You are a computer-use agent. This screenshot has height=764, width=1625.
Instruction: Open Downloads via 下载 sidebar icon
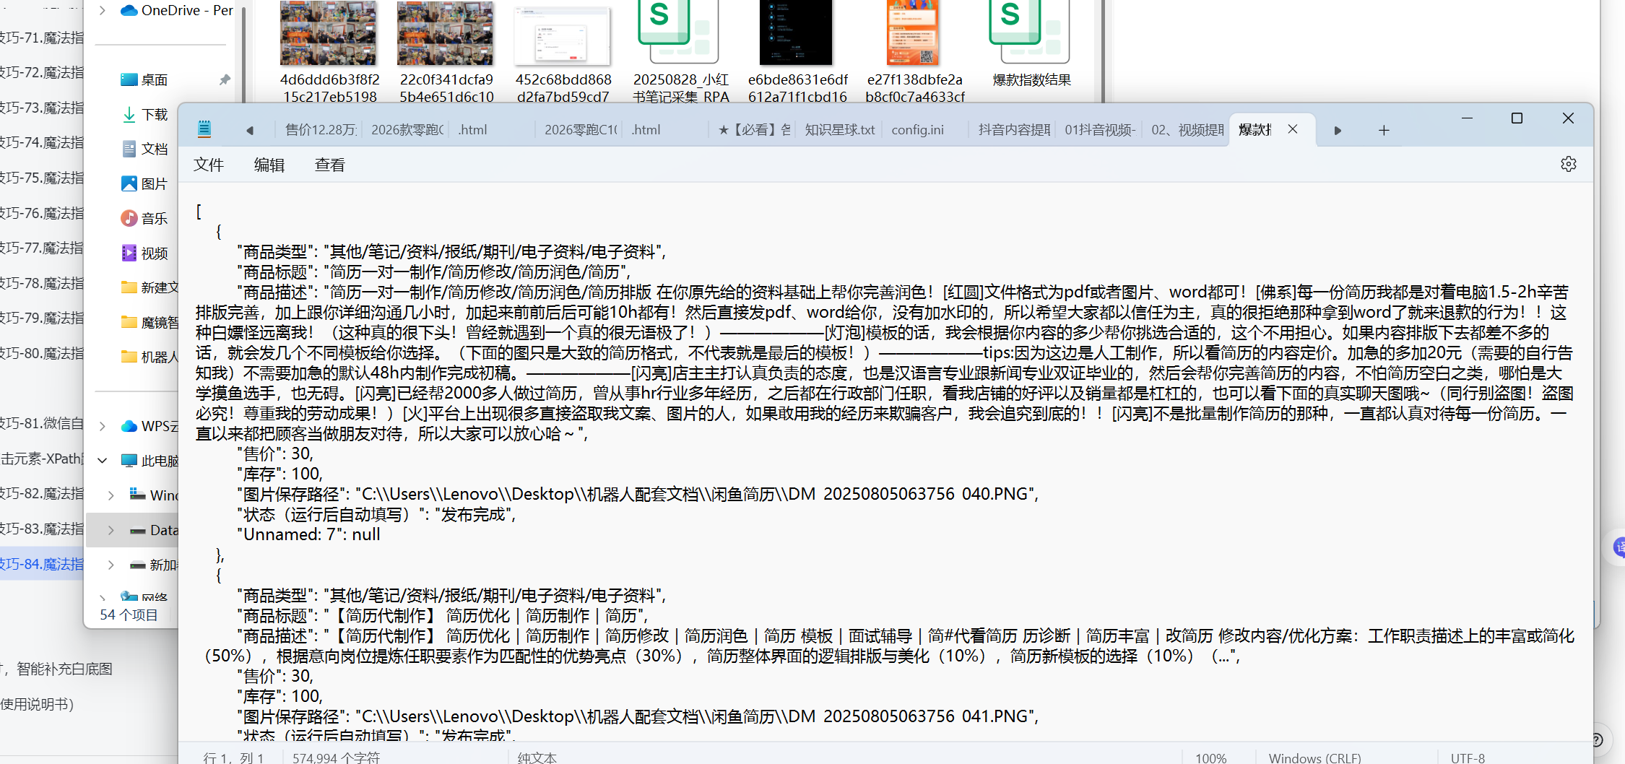[130, 114]
